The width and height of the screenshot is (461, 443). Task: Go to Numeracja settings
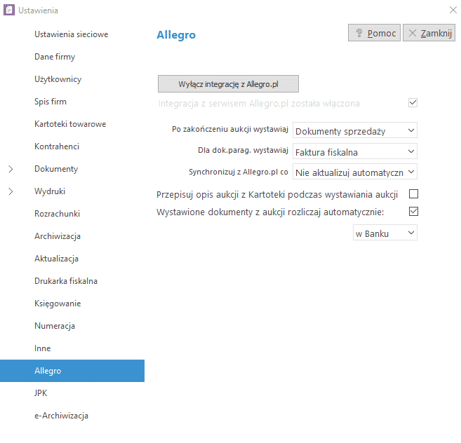coord(55,326)
